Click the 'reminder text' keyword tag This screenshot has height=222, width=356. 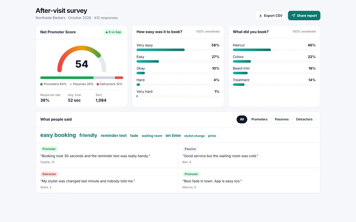coord(113,135)
